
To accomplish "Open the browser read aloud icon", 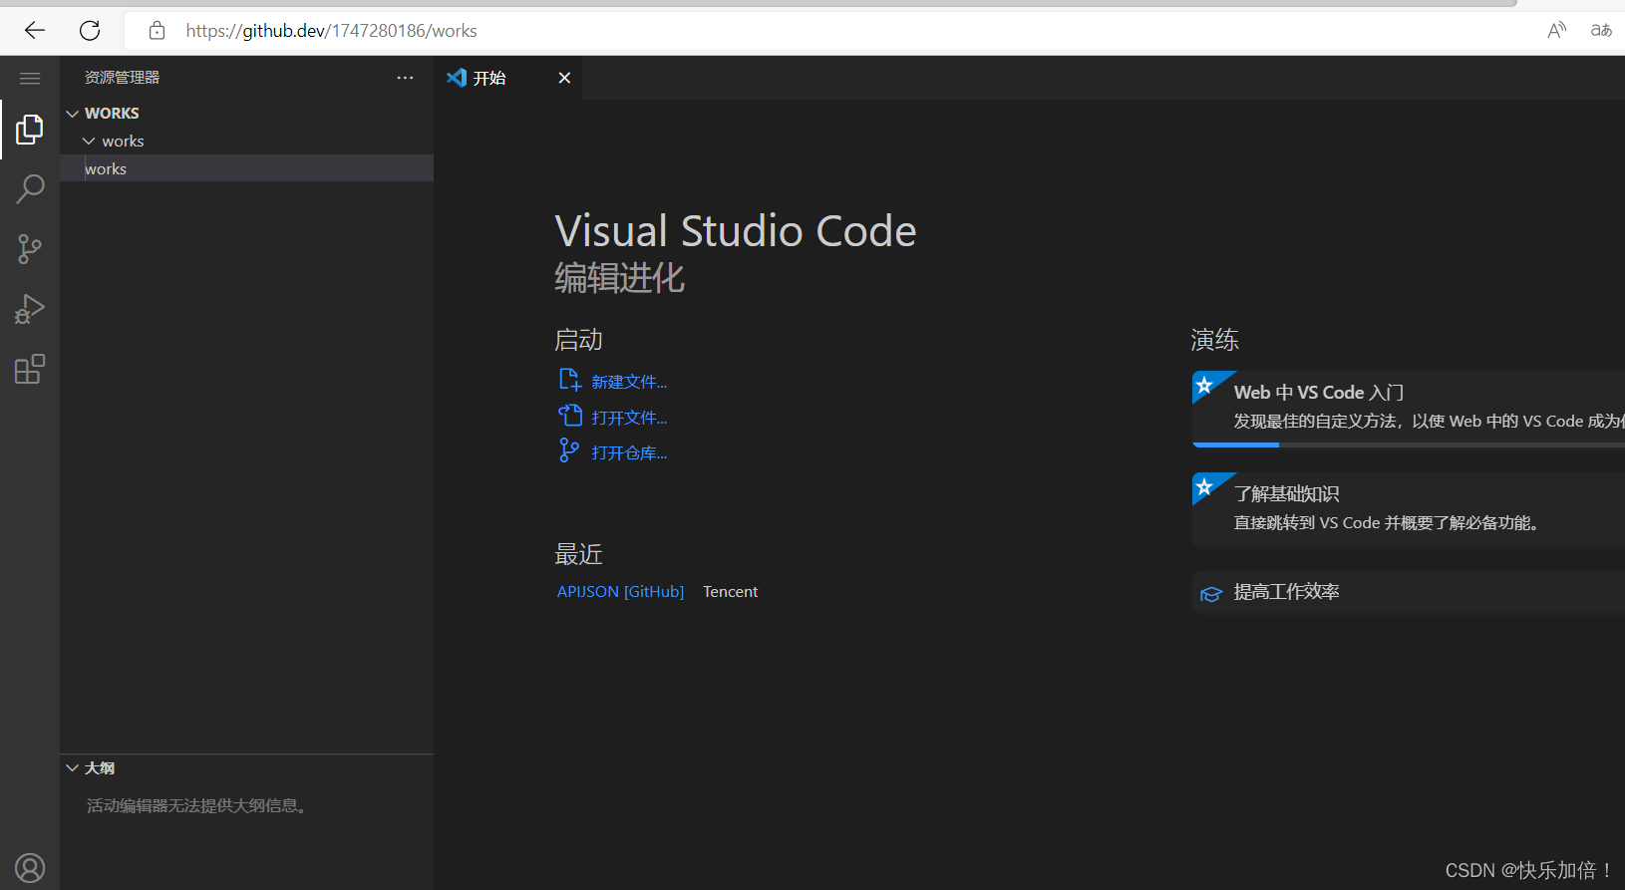I will 1556,30.
